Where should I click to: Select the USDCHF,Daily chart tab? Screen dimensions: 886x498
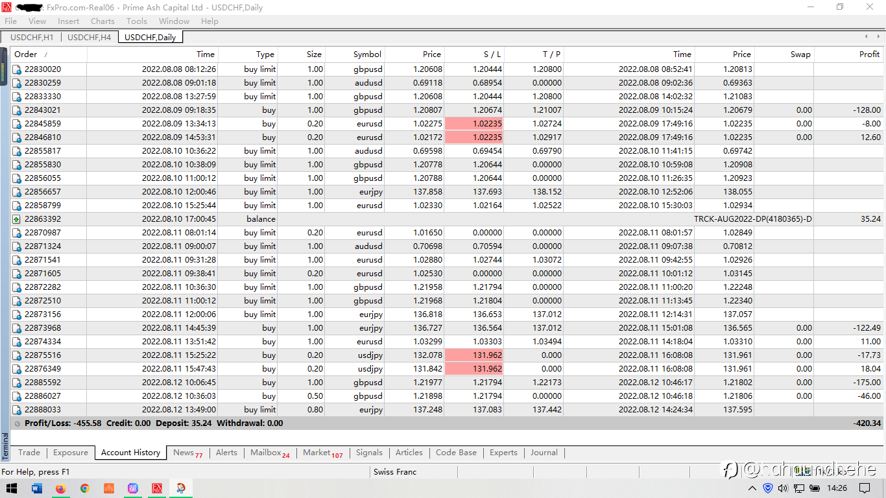pos(150,37)
